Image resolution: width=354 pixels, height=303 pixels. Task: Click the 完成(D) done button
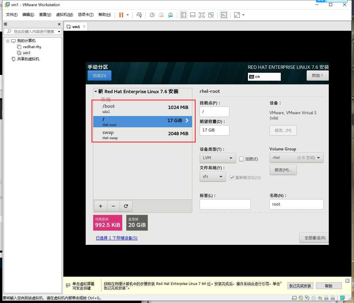pyautogui.click(x=99, y=76)
